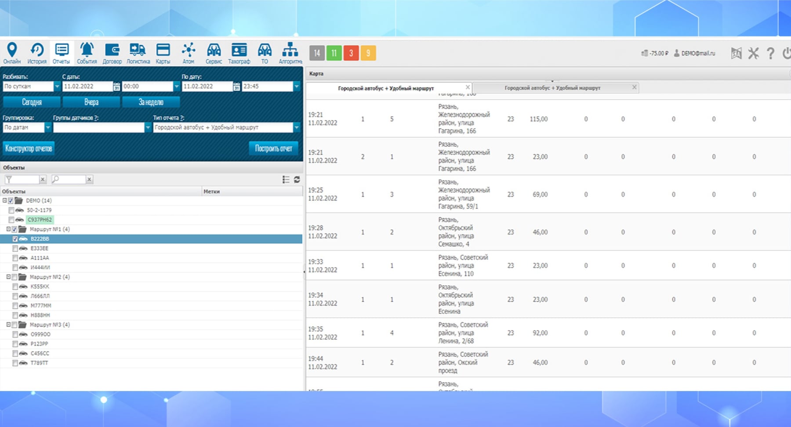Open the Тип отчета dropdown

tap(297, 127)
